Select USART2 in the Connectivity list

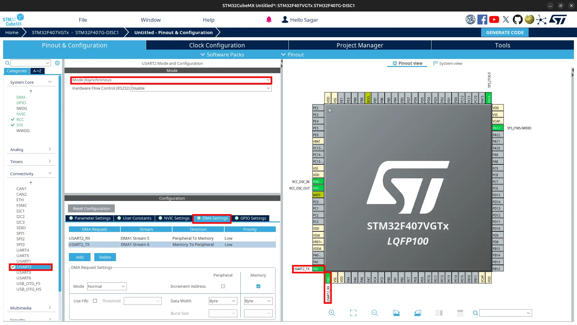[x=31, y=267]
